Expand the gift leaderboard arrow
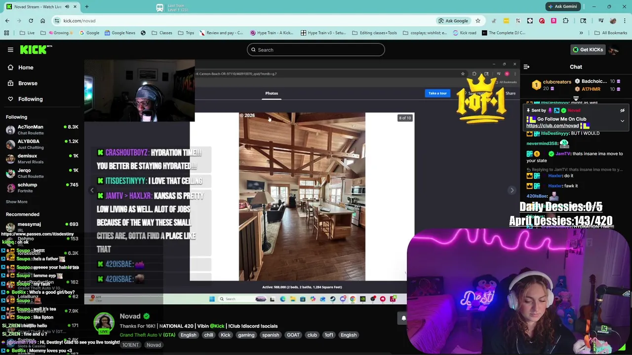632x355 pixels. 576,99
